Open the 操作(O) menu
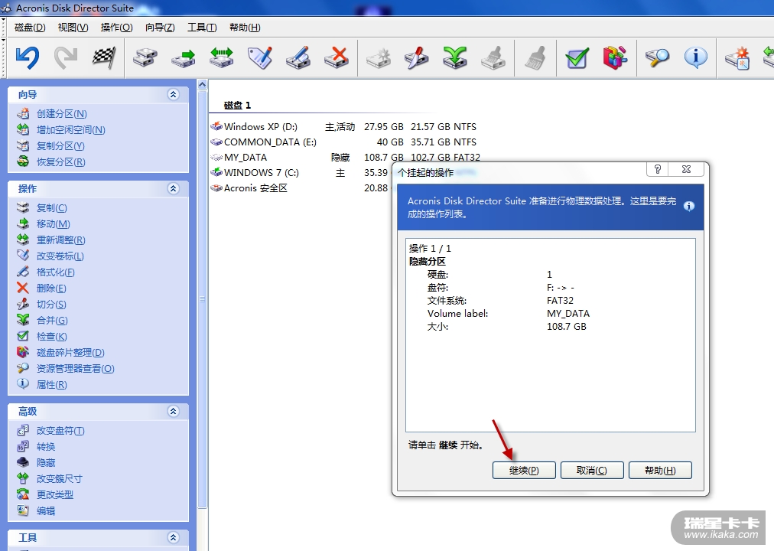 pyautogui.click(x=116, y=27)
